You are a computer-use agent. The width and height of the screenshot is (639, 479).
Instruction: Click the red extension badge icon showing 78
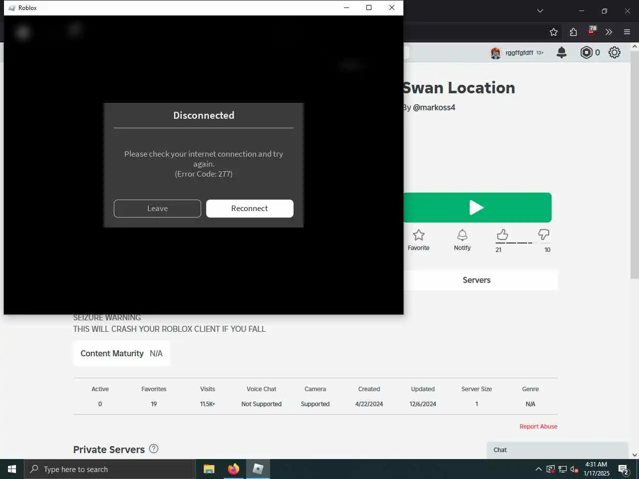(x=592, y=31)
